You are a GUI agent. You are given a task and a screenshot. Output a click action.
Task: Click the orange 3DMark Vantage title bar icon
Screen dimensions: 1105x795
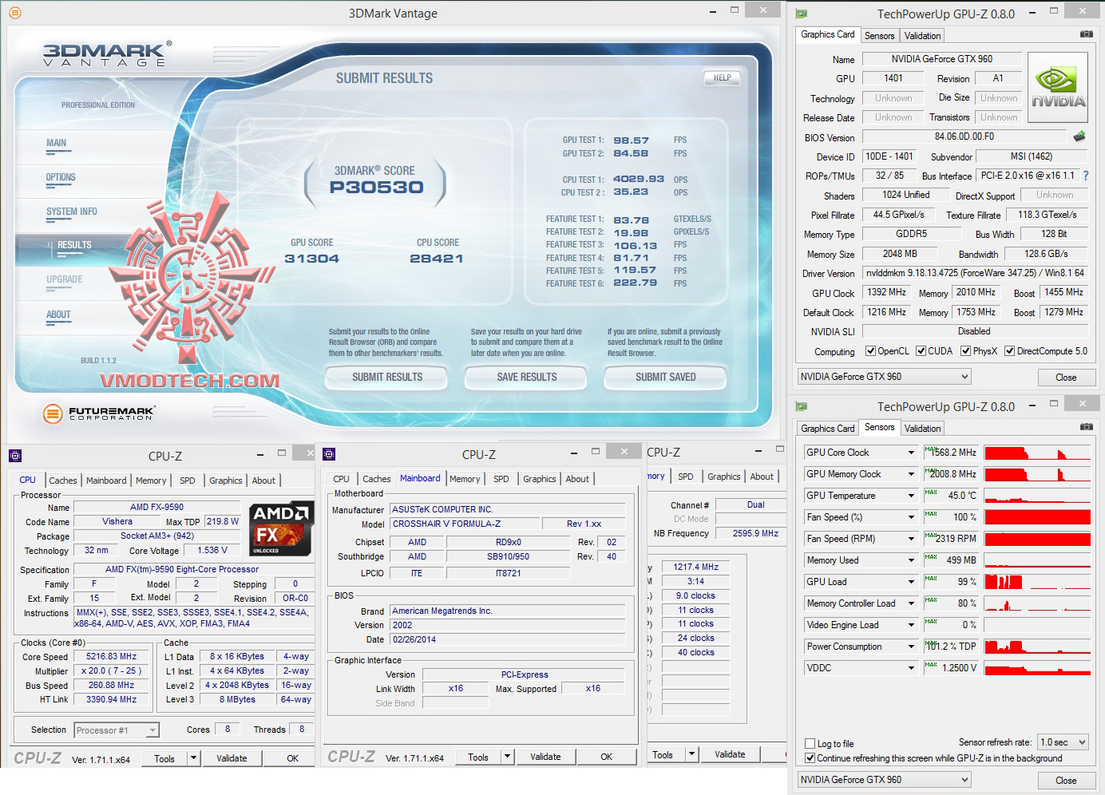[x=14, y=13]
